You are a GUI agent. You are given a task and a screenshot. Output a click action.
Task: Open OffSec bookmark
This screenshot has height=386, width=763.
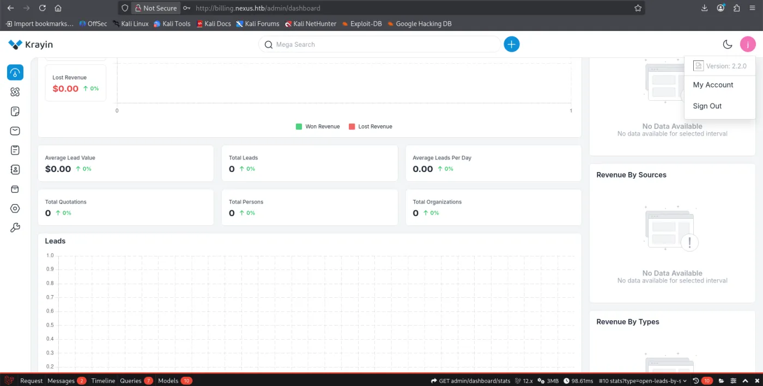(93, 24)
